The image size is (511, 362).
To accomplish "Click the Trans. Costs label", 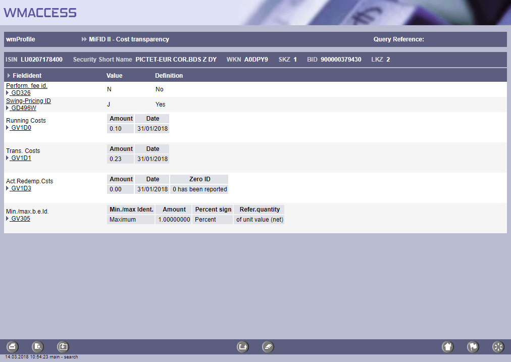I will [x=23, y=151].
